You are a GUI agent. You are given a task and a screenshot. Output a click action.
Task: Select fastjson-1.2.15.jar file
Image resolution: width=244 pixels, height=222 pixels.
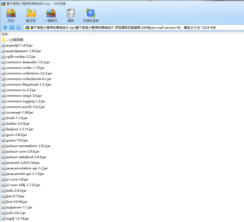pyautogui.click(x=18, y=129)
